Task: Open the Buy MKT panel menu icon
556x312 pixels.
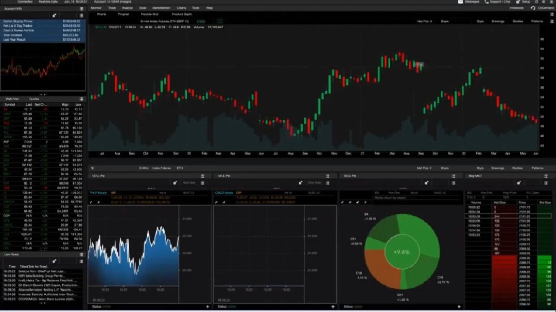Action: click(x=546, y=176)
